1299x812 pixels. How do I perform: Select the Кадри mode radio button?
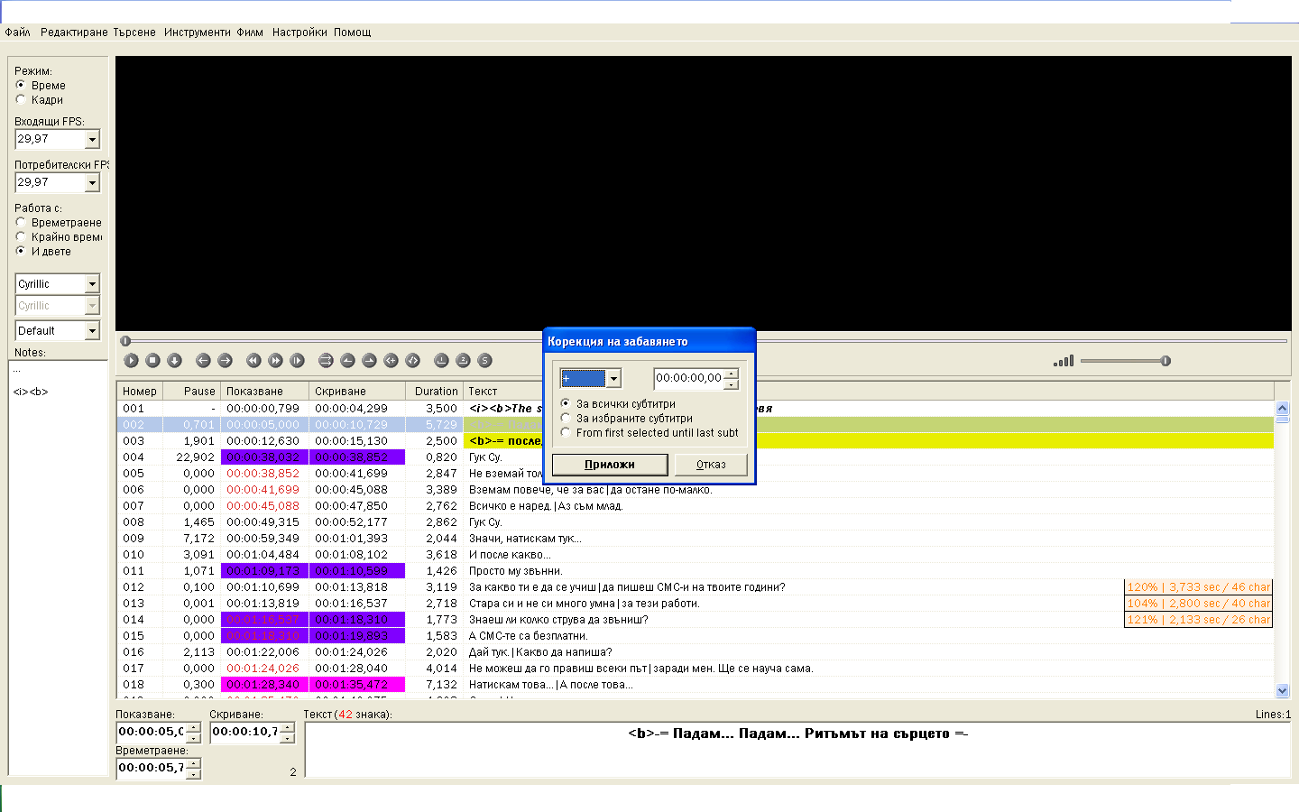pos(21,99)
